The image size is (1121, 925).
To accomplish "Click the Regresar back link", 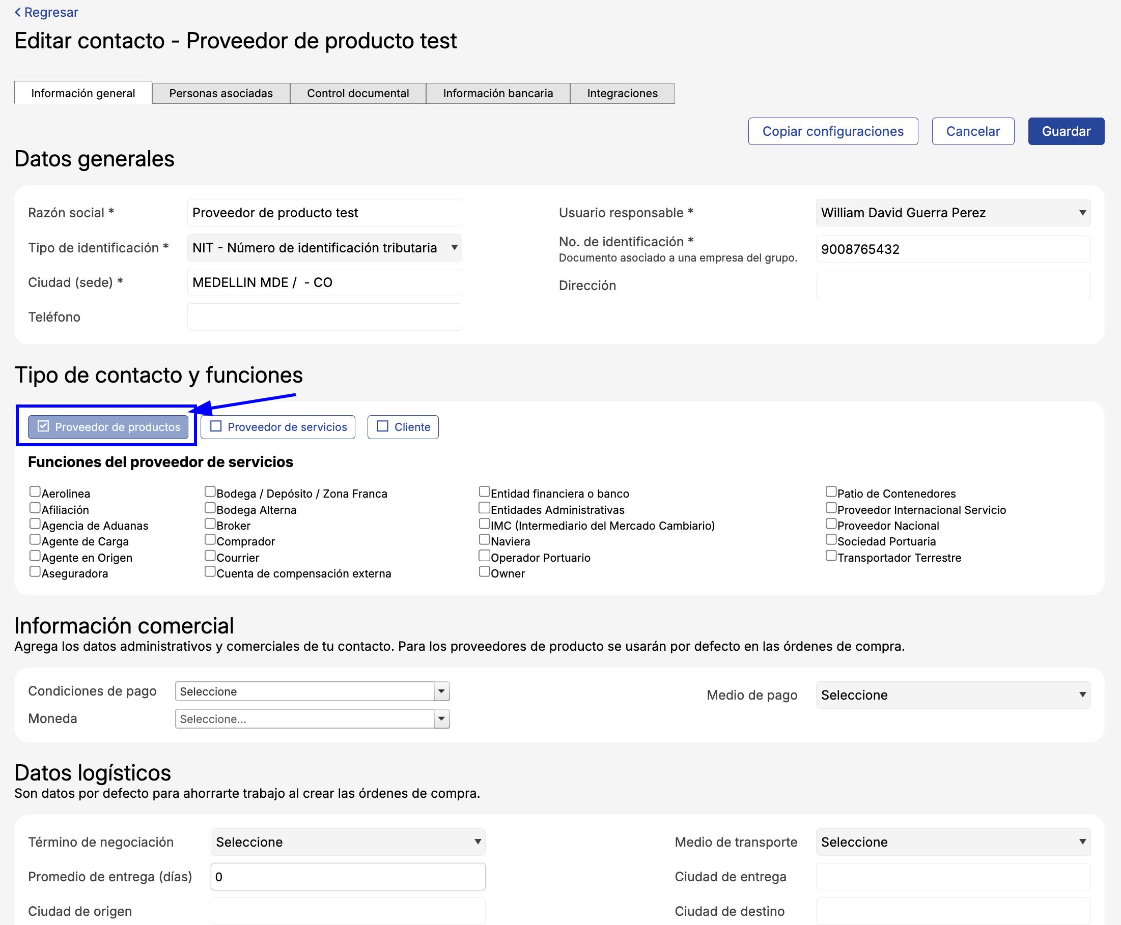I will tap(46, 12).
